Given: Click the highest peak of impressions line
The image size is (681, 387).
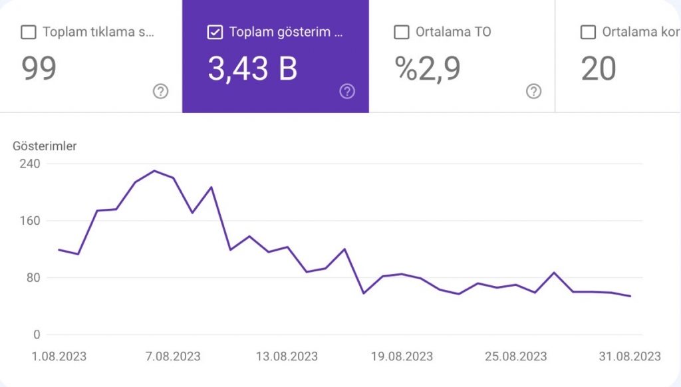Looking at the screenshot, I should tap(154, 171).
